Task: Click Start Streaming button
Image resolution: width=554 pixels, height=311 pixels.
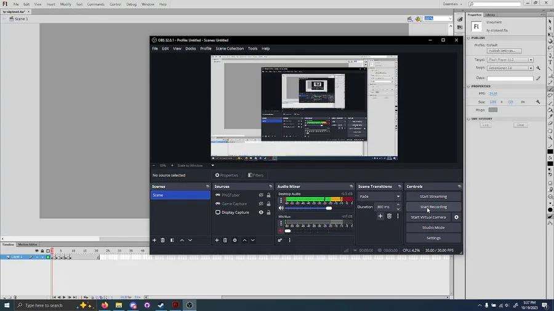Action: tap(433, 197)
